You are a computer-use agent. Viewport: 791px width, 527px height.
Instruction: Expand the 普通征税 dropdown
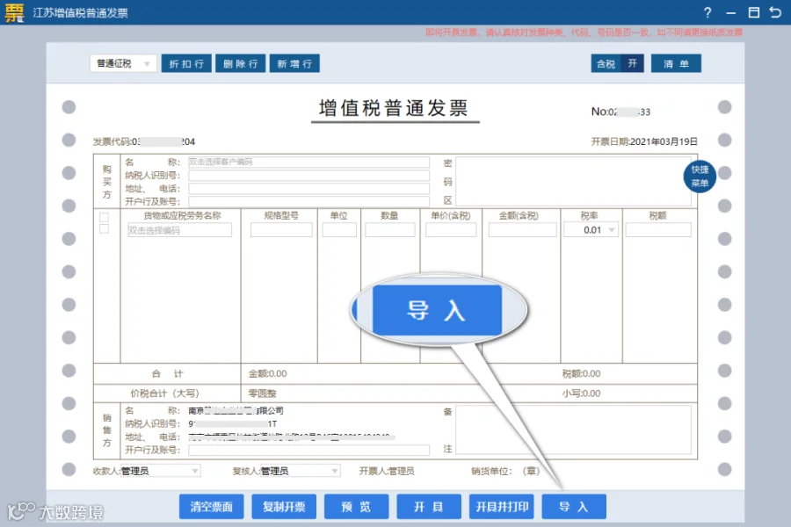point(123,63)
